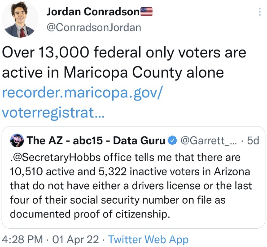Viewport: 267px width, 247px height.
Task: Open the quoted tweet about @SecretaryHobbs office
Action: (x=133, y=177)
